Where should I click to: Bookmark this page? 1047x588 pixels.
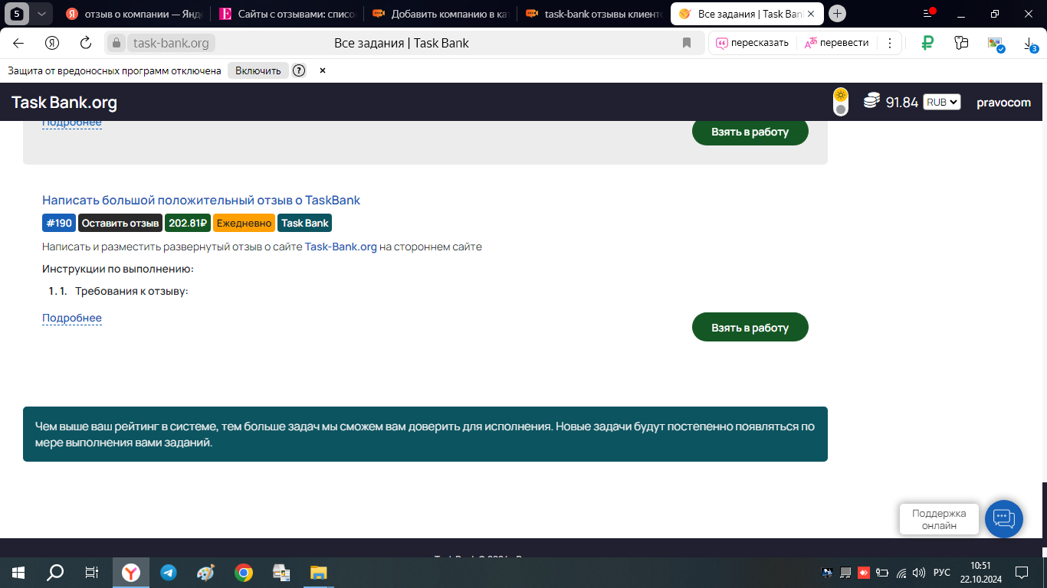click(687, 43)
